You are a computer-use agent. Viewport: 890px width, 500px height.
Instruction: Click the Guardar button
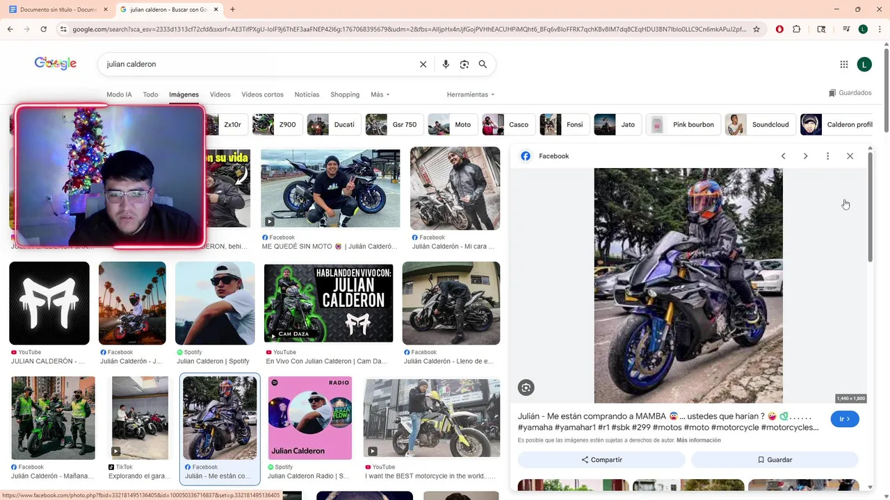pos(775,460)
